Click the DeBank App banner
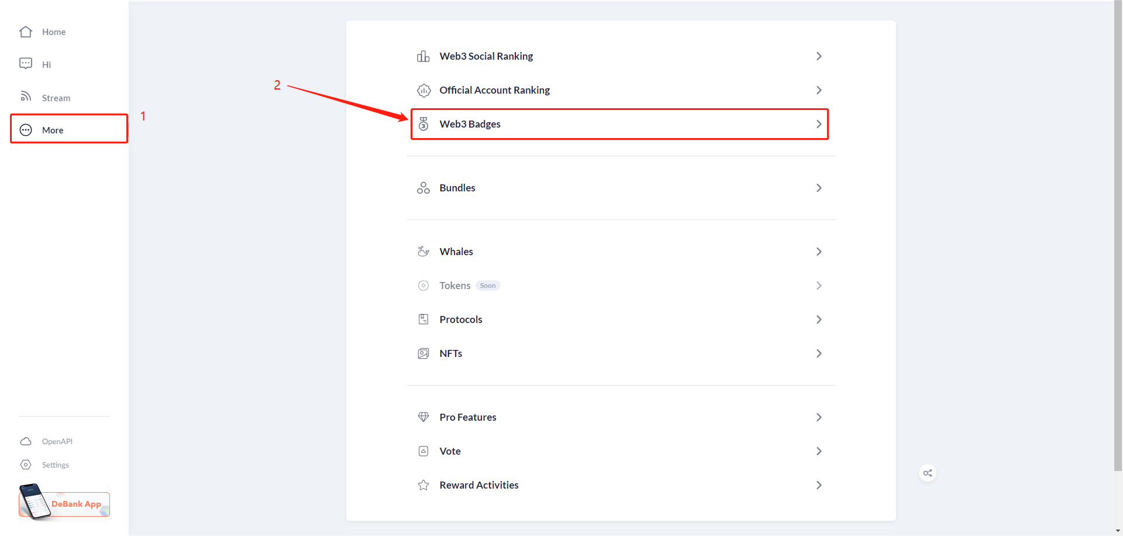The image size is (1123, 536). pyautogui.click(x=64, y=503)
